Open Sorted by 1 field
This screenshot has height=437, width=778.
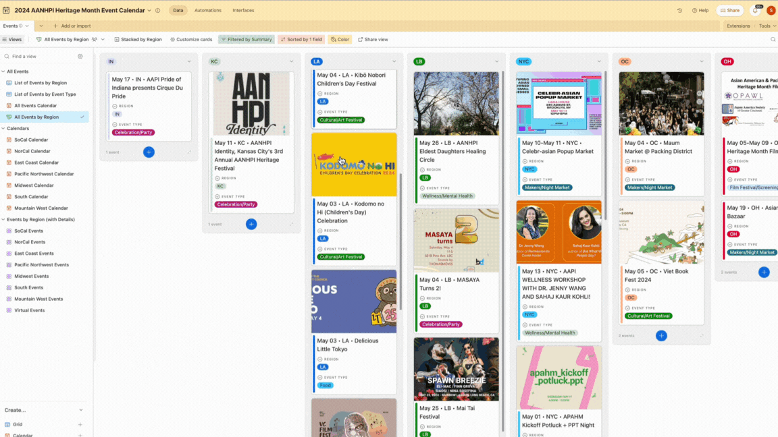click(301, 40)
